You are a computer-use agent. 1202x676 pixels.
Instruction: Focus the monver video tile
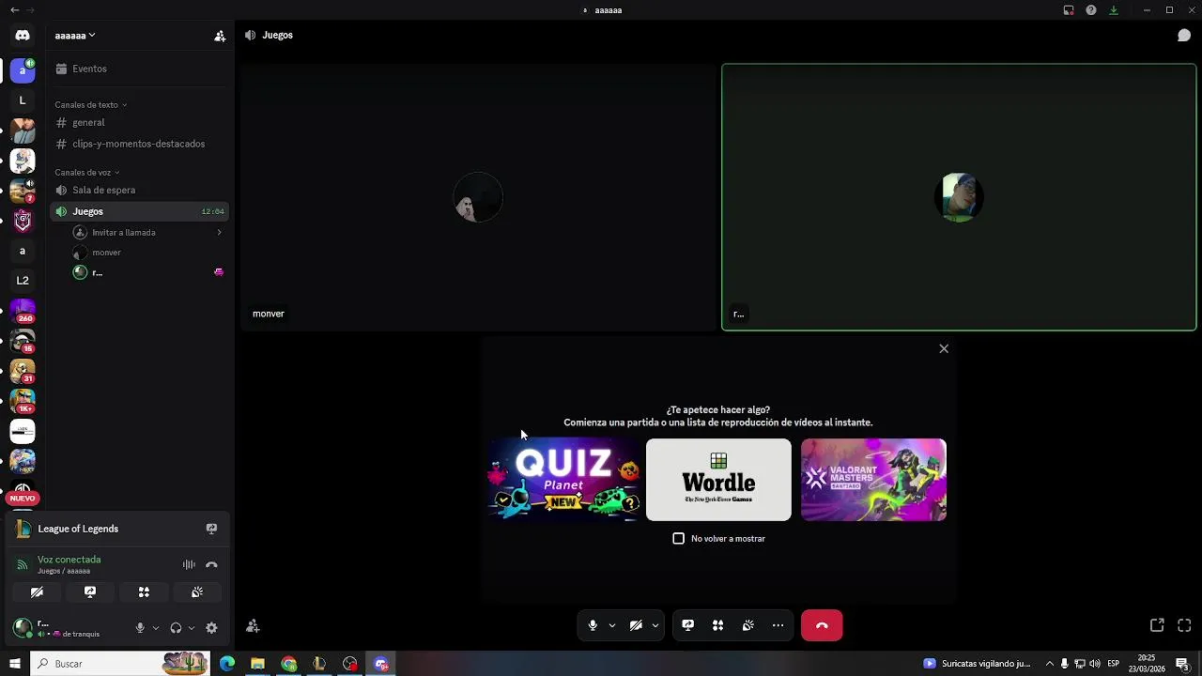point(478,197)
